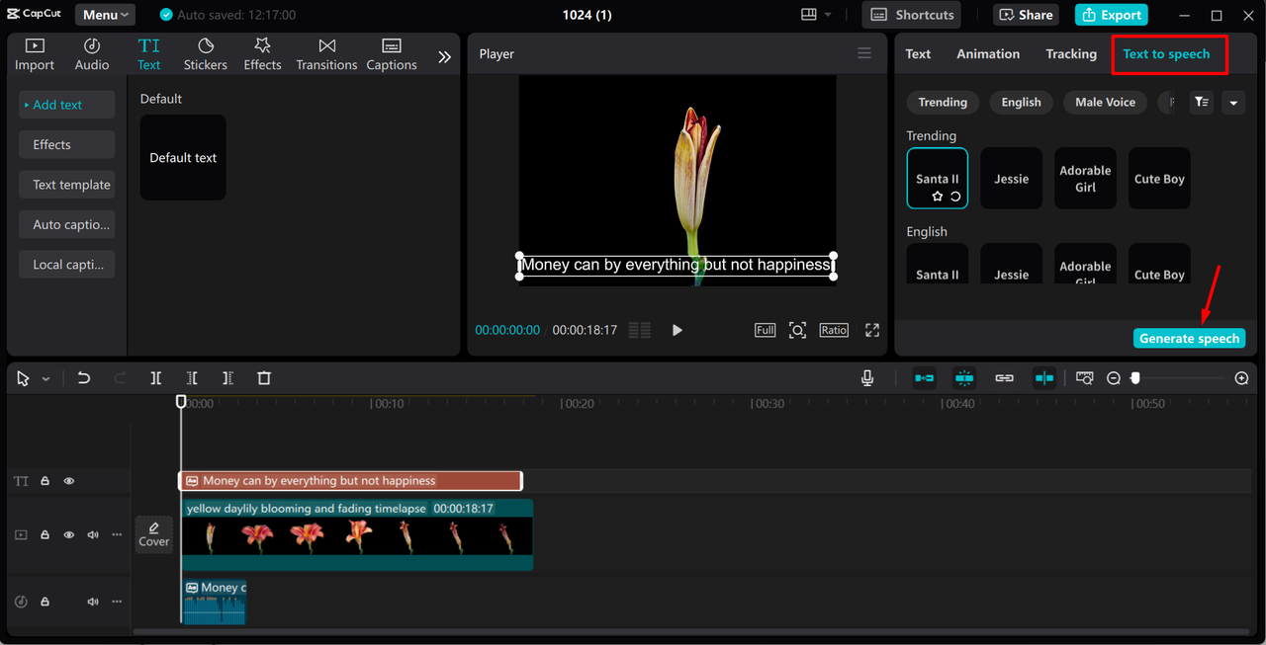This screenshot has height=645, width=1266.
Task: Open the Player panel menu
Action: (864, 53)
